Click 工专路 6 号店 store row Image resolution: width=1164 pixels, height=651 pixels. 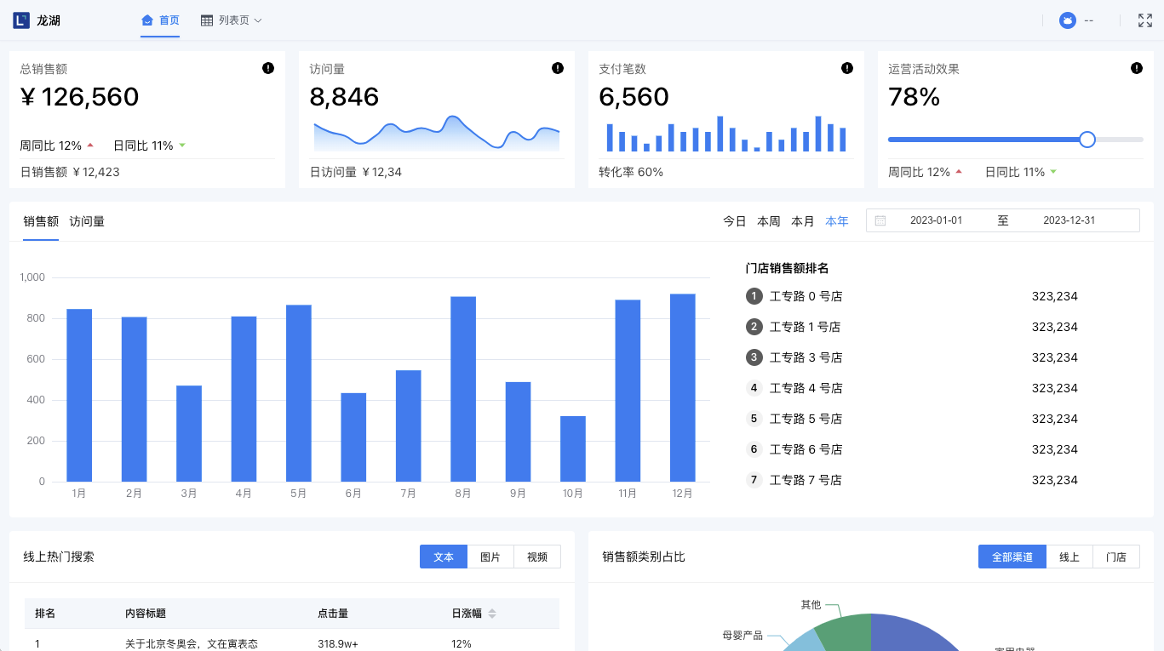click(912, 449)
